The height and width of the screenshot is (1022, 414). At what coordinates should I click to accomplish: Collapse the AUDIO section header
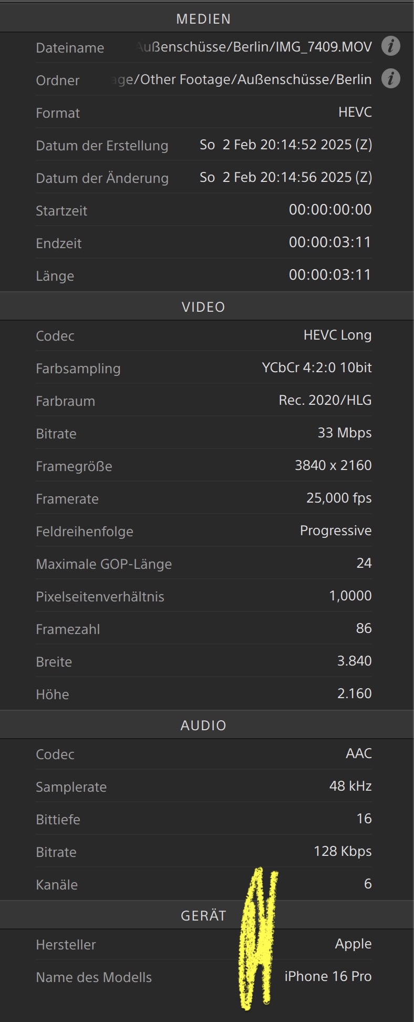click(207, 725)
